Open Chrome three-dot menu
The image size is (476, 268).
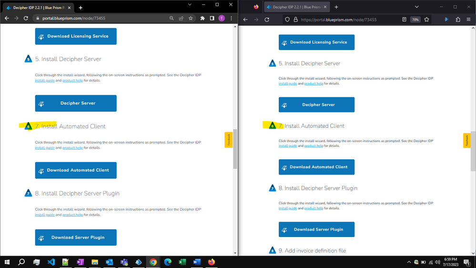[x=231, y=18]
